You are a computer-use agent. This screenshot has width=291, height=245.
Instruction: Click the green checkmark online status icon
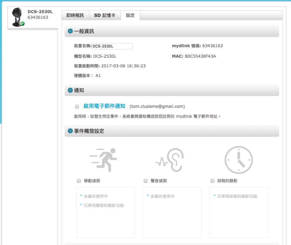pos(23,24)
